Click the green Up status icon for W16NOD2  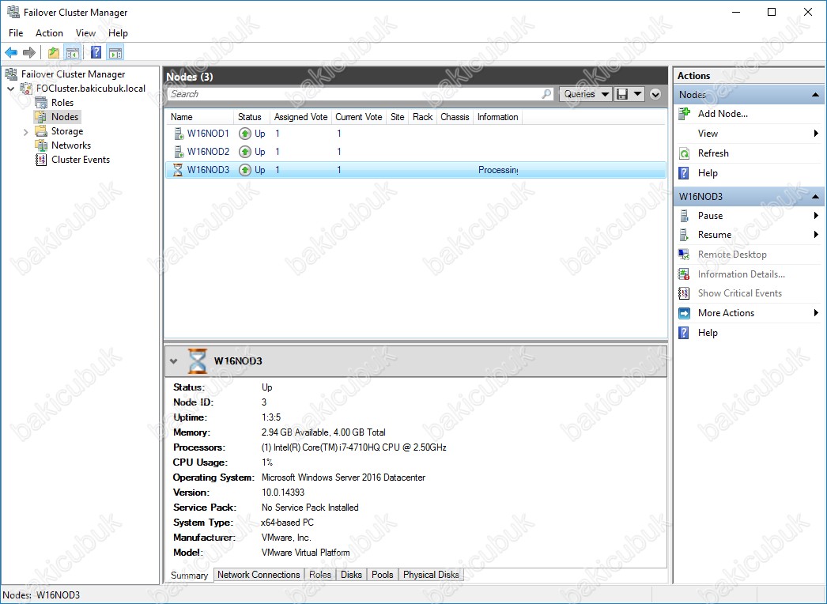coord(245,152)
